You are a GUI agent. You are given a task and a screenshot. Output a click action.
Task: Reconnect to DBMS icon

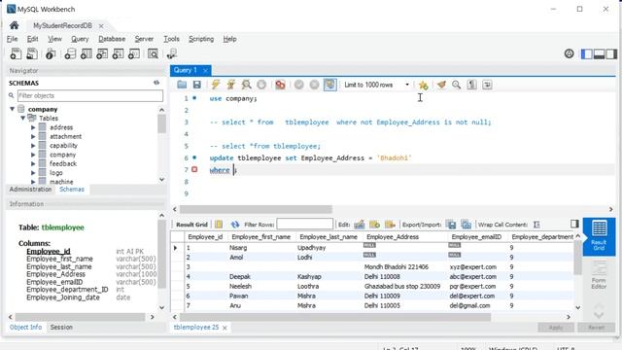click(172, 53)
